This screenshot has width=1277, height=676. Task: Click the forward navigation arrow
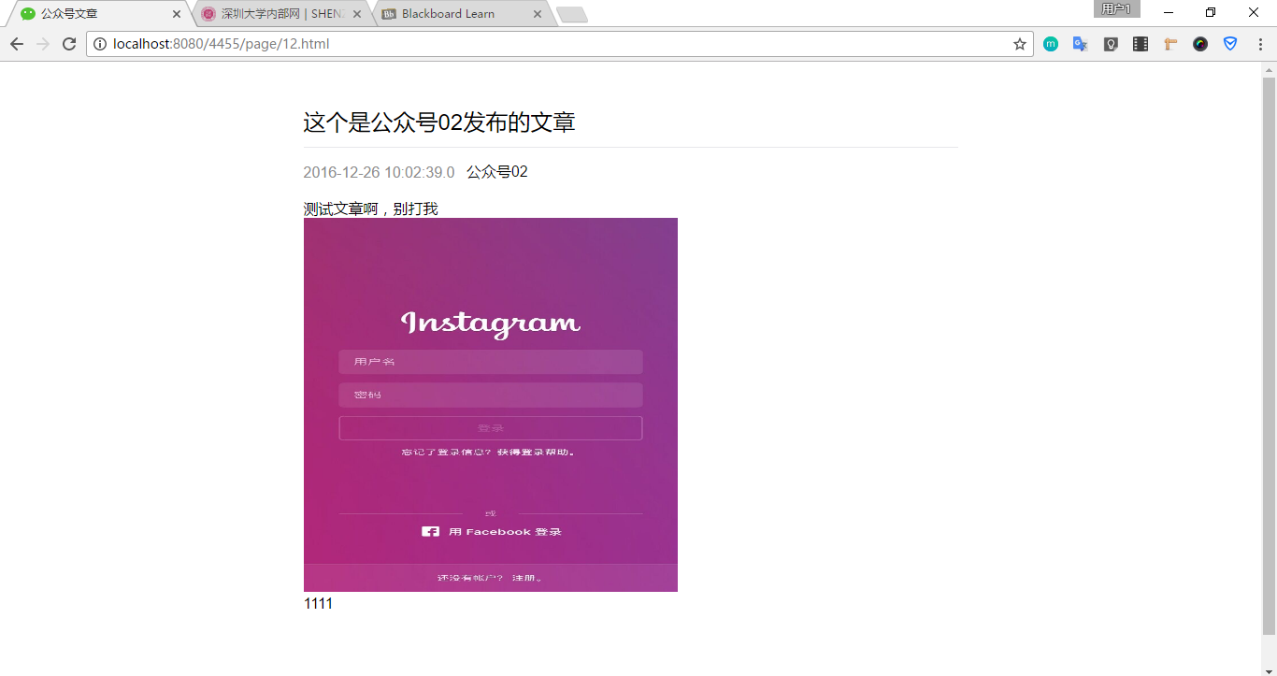tap(43, 44)
